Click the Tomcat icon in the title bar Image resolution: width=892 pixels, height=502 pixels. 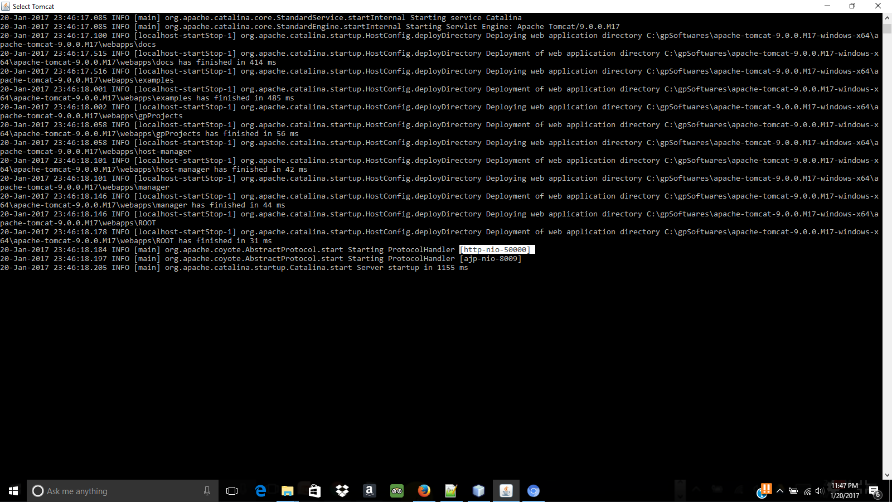point(6,6)
